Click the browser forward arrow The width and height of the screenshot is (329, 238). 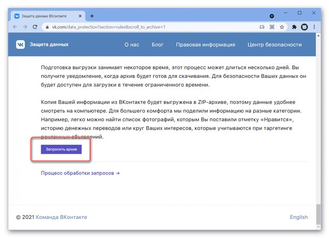25,27
